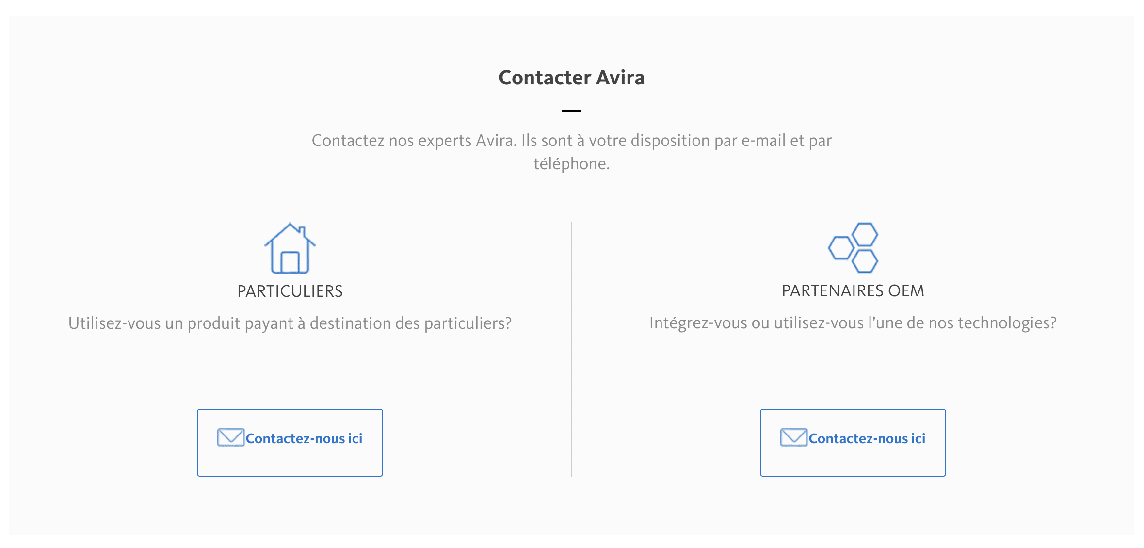
Task: Click envelope icon in Partenaires OEM contact button
Action: [794, 437]
